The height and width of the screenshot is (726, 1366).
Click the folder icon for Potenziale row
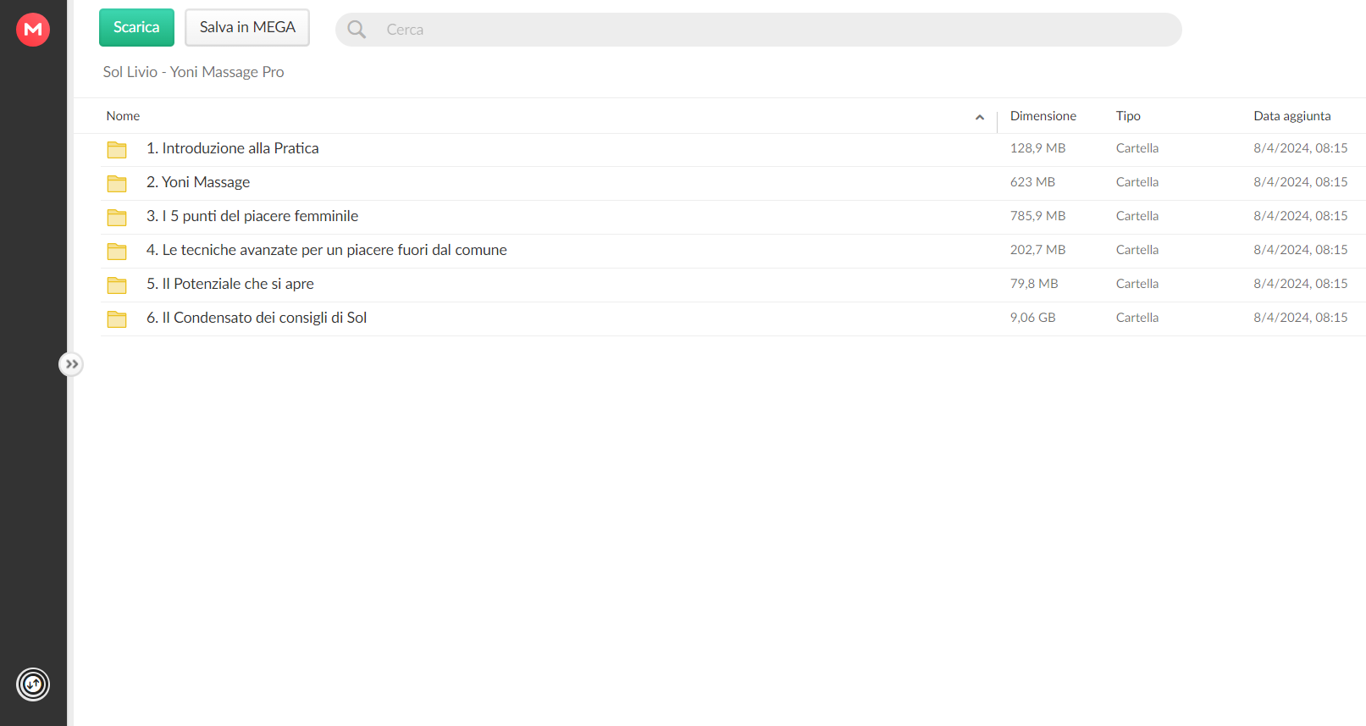coord(117,285)
